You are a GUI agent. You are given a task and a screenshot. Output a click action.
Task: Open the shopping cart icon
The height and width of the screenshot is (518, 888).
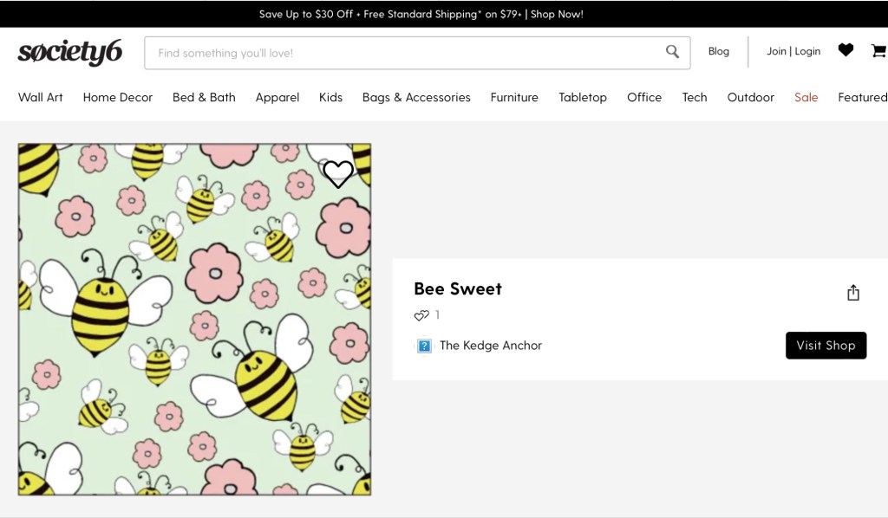click(878, 51)
